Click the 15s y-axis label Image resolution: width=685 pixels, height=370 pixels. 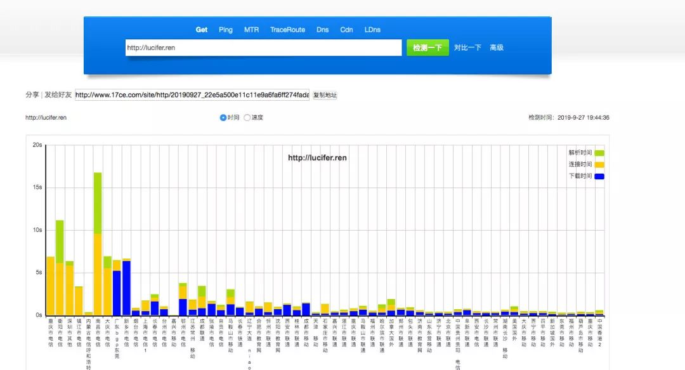coord(37,187)
